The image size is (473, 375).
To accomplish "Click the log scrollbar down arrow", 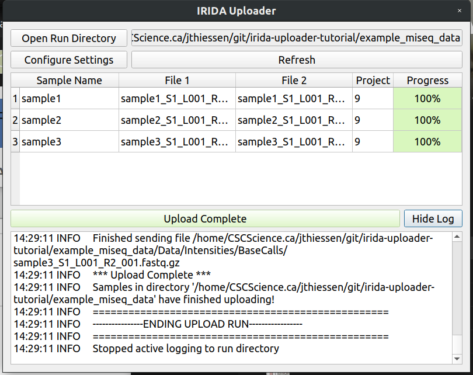I will [457, 359].
